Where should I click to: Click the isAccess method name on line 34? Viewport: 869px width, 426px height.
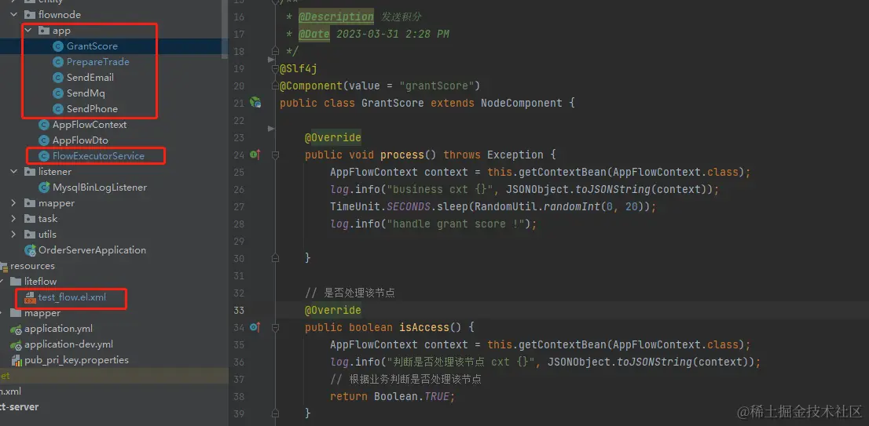tap(424, 327)
